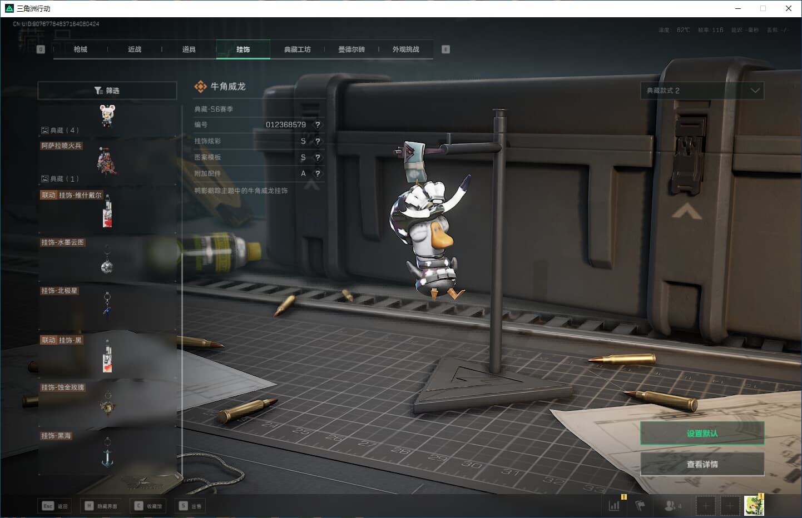The width and height of the screenshot is (802, 518).
Task: Show help for 图案模板 rating
Action: click(x=318, y=157)
